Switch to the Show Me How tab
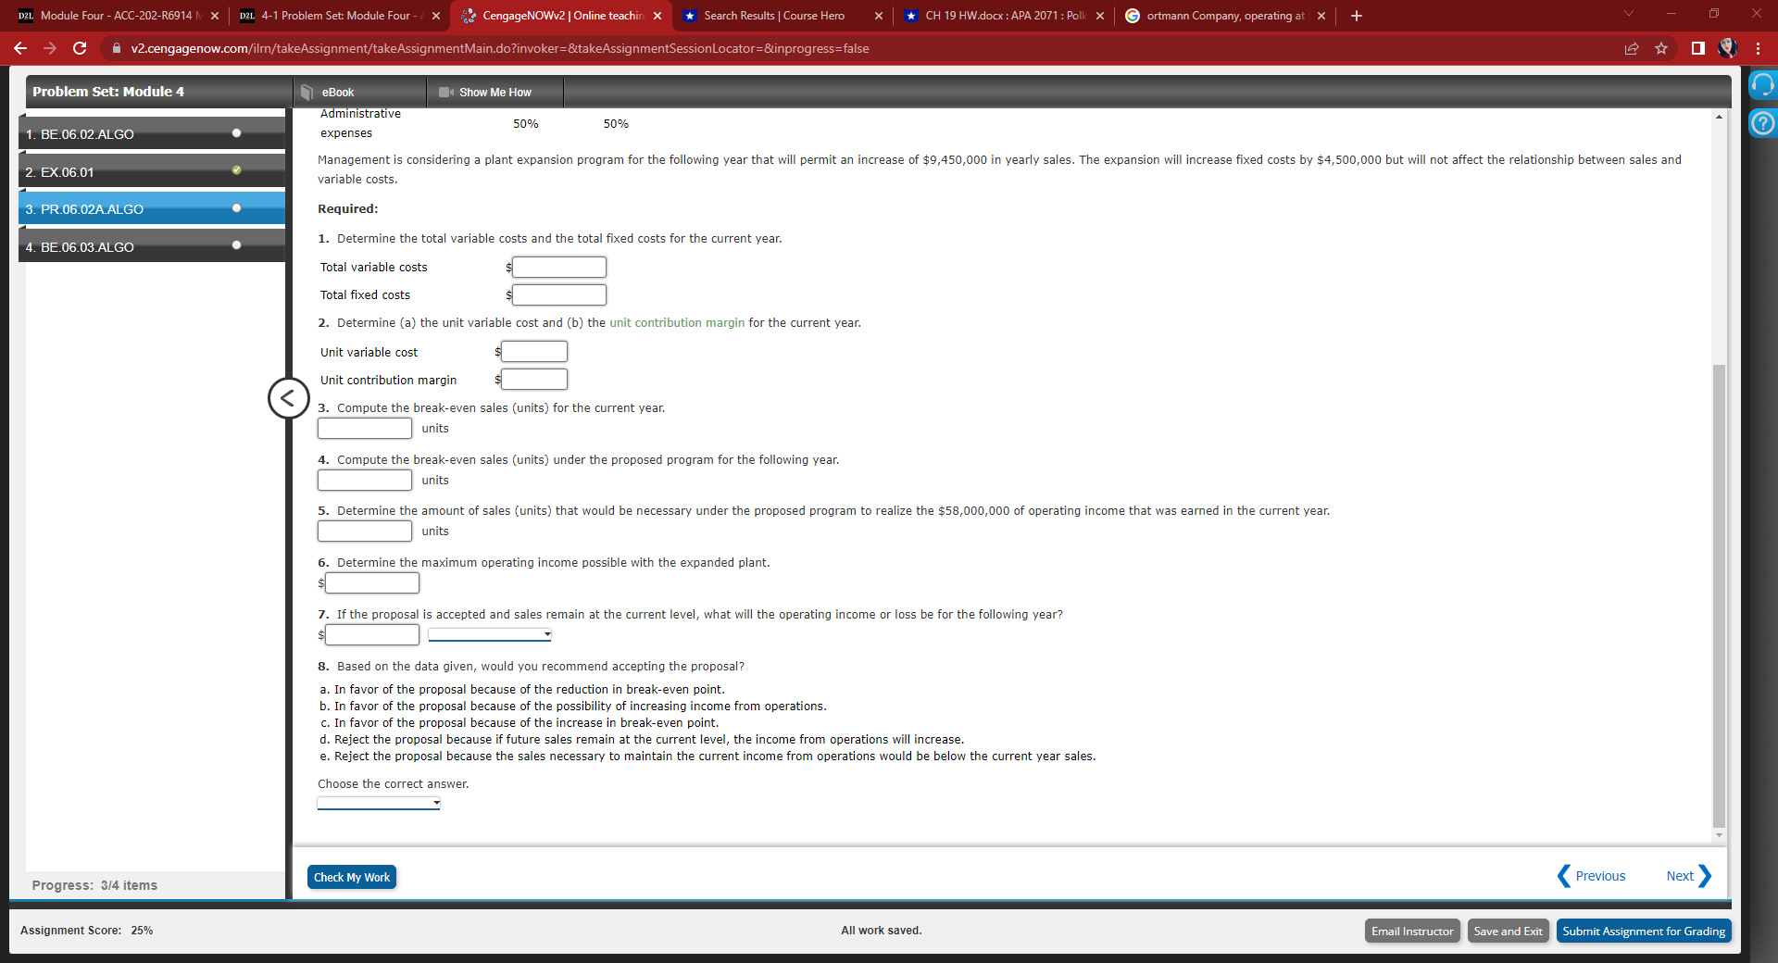Viewport: 1778px width, 963px height. click(494, 92)
